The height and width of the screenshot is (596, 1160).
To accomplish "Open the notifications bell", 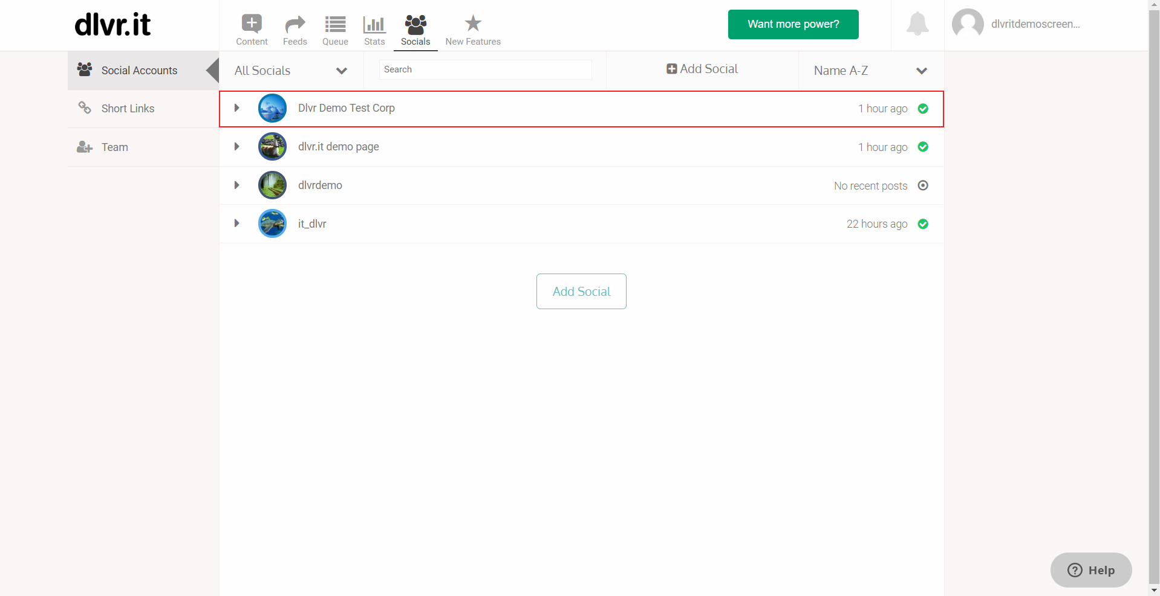I will (x=917, y=24).
